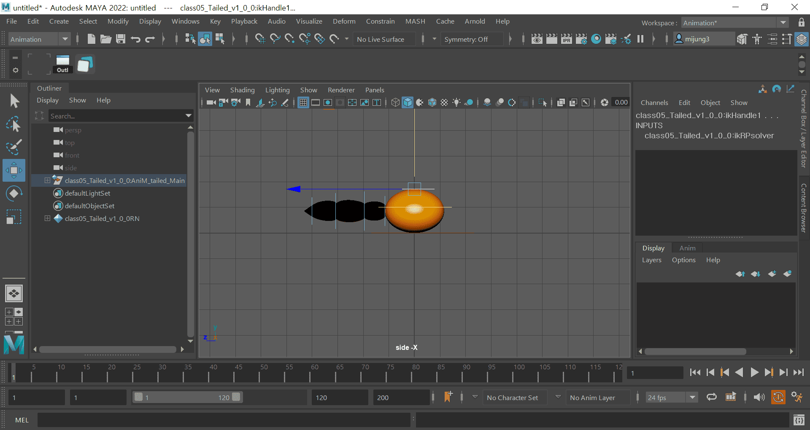Click the Snap to Points icon
This screenshot has height=430, width=810.
pos(290,39)
